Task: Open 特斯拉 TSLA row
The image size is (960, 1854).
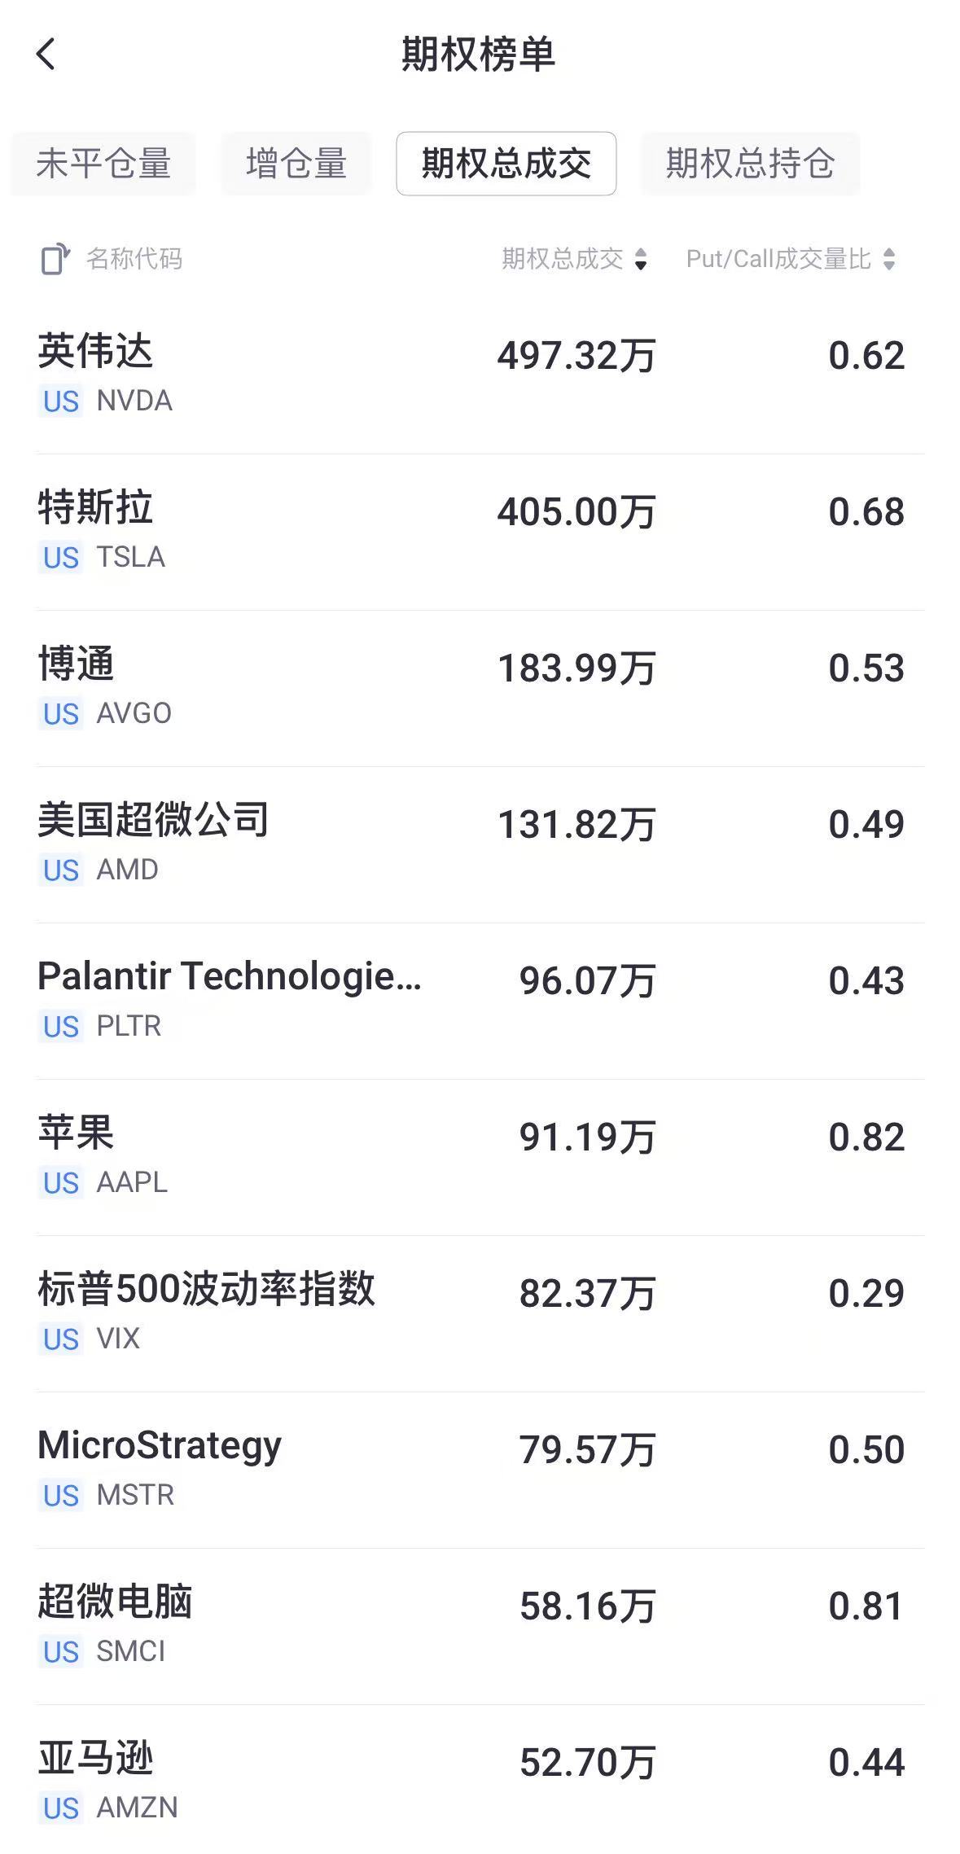Action: point(480,532)
